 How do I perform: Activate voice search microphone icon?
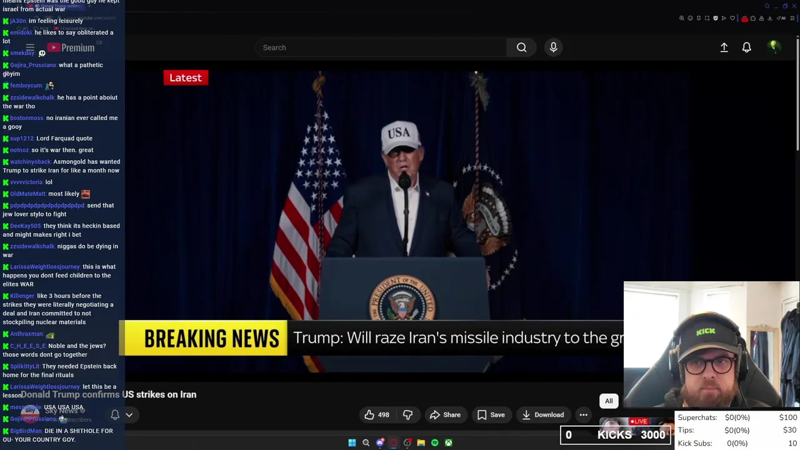point(553,47)
